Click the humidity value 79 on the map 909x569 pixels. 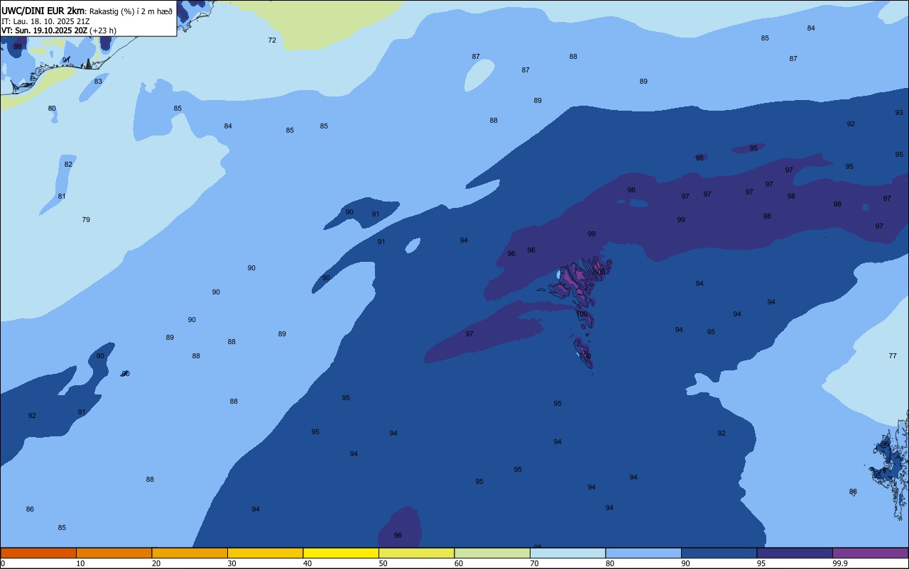coord(86,220)
